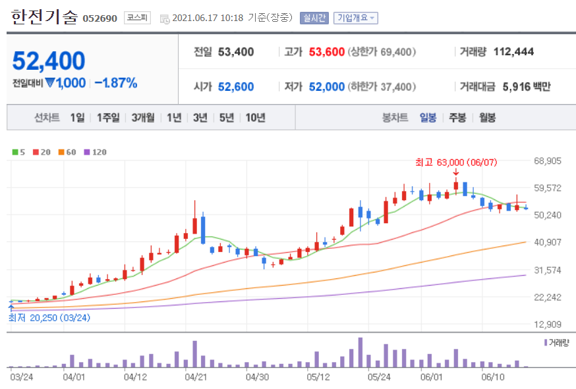This screenshot has height=389, width=576.
Task: Switch to the 3개월 chart period
Action: (143, 117)
